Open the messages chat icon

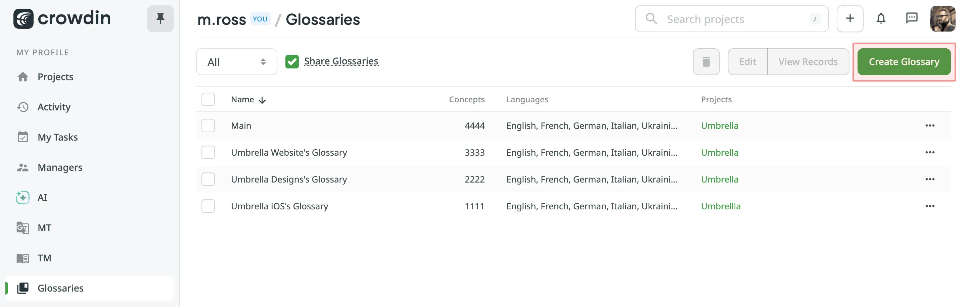click(912, 18)
